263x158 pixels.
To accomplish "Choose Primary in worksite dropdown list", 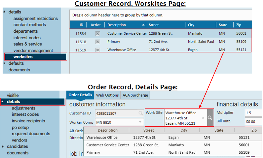I will click(172, 152).
